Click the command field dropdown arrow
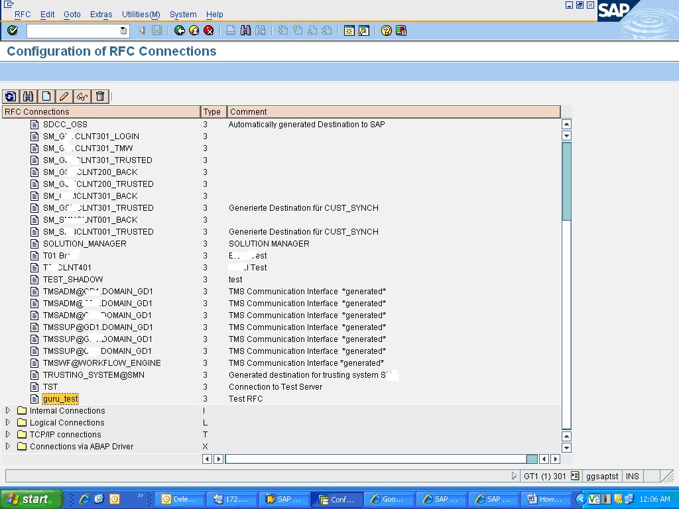Image resolution: width=679 pixels, height=509 pixels. pos(123,30)
